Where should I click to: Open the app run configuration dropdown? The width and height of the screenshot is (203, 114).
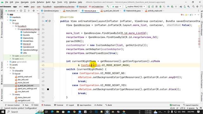116,6
